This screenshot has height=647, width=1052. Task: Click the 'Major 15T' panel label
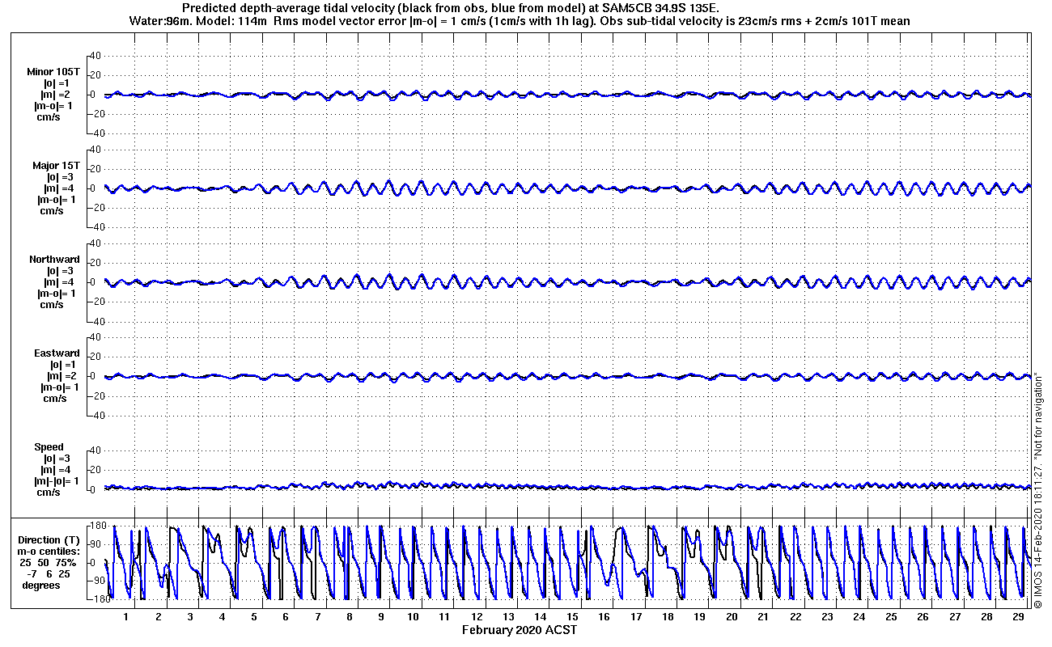pos(57,165)
